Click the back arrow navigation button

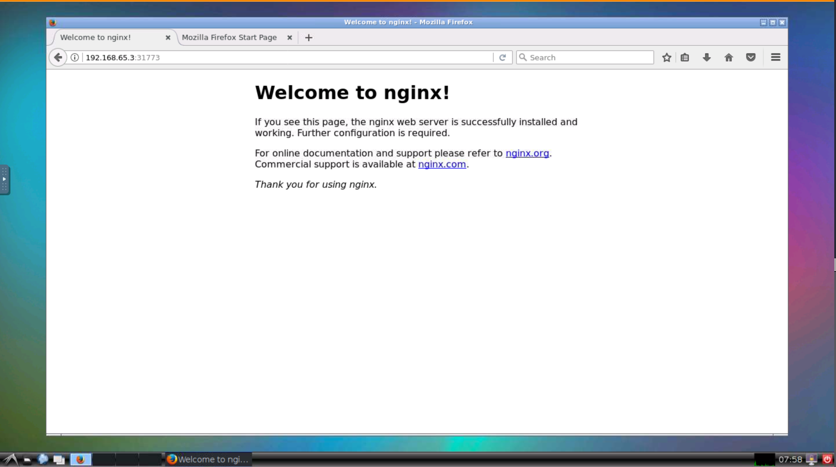(57, 57)
